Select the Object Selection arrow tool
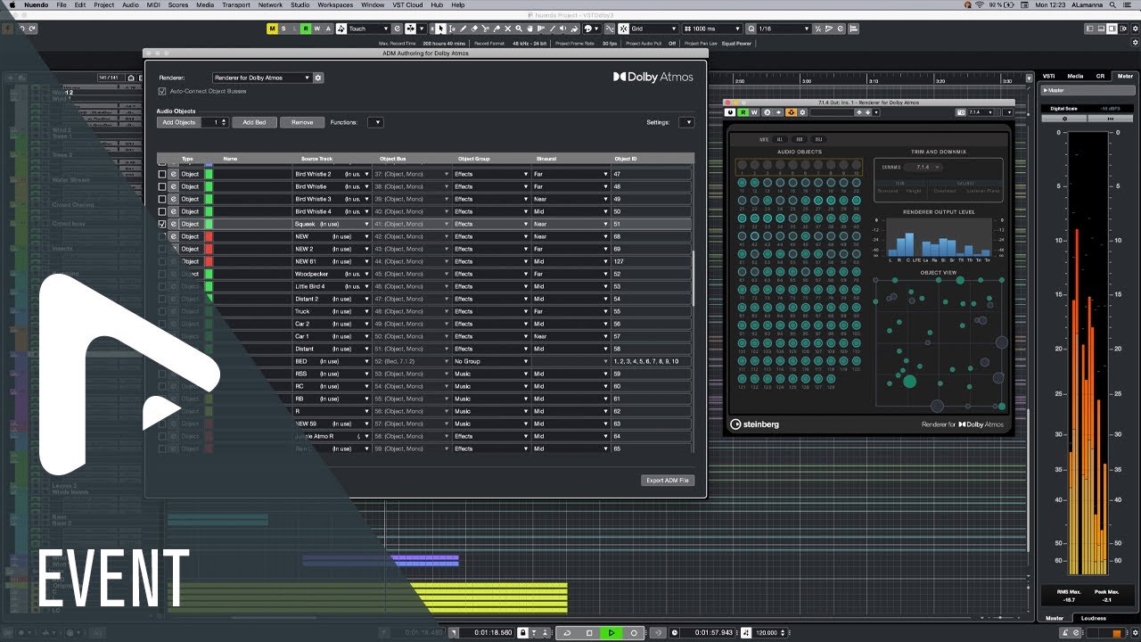 point(442,29)
